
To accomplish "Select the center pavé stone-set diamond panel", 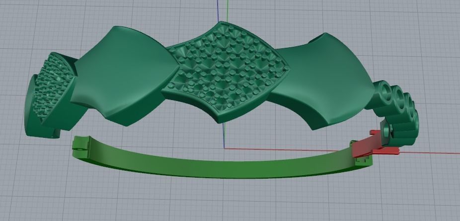I will [x=226, y=72].
